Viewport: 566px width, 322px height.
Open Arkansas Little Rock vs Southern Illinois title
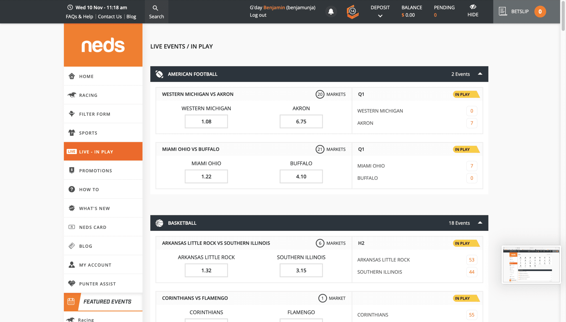click(216, 243)
